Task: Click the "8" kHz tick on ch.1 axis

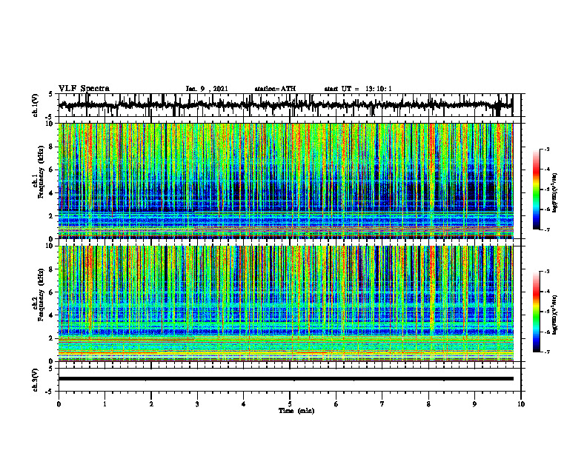Action: [53, 147]
